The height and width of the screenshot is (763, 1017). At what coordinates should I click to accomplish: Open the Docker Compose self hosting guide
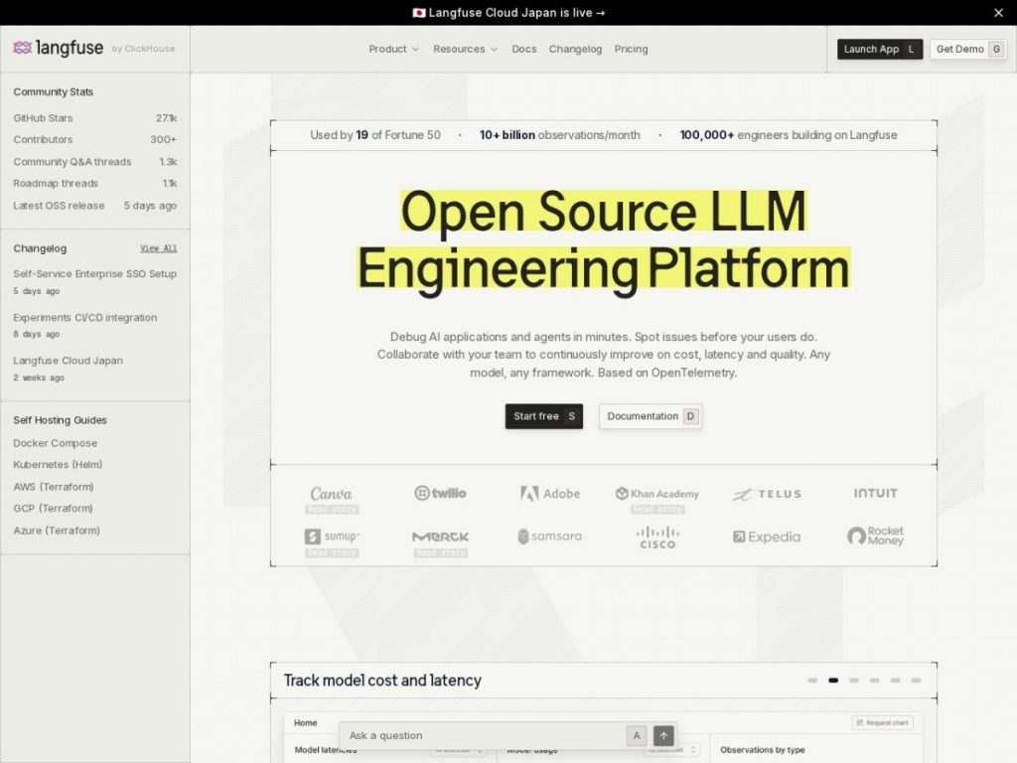(56, 442)
